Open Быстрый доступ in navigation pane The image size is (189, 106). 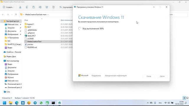(x=12, y=21)
